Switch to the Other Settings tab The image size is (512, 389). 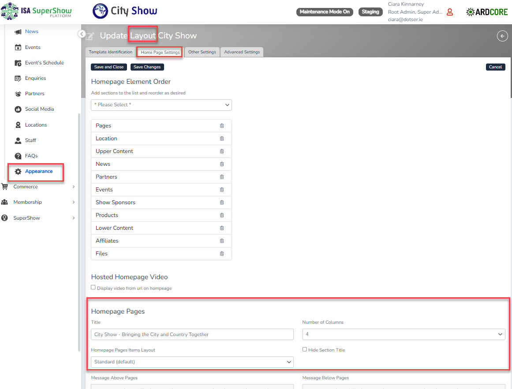click(202, 52)
